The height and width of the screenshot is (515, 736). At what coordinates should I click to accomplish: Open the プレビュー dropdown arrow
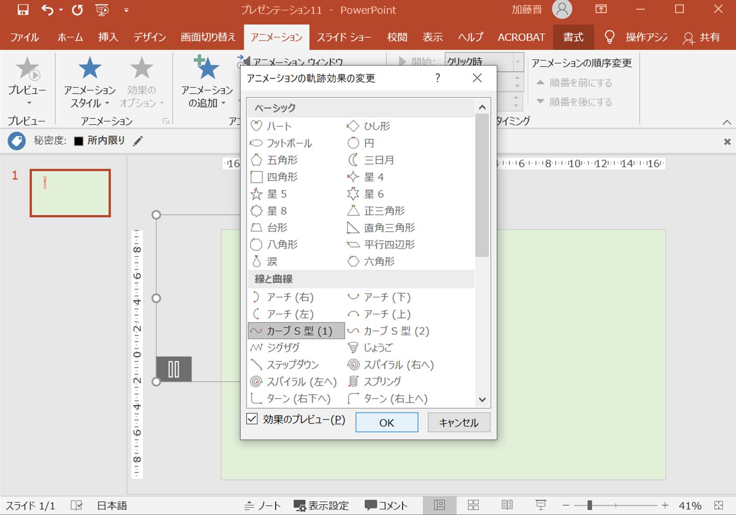click(x=29, y=103)
